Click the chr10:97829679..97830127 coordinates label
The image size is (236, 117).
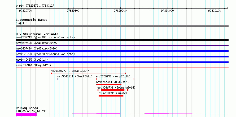tap(35, 6)
